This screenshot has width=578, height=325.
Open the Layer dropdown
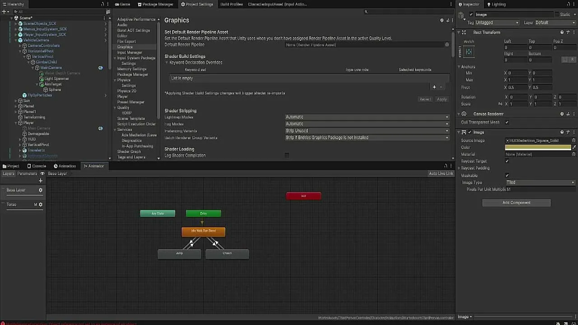coord(555,23)
